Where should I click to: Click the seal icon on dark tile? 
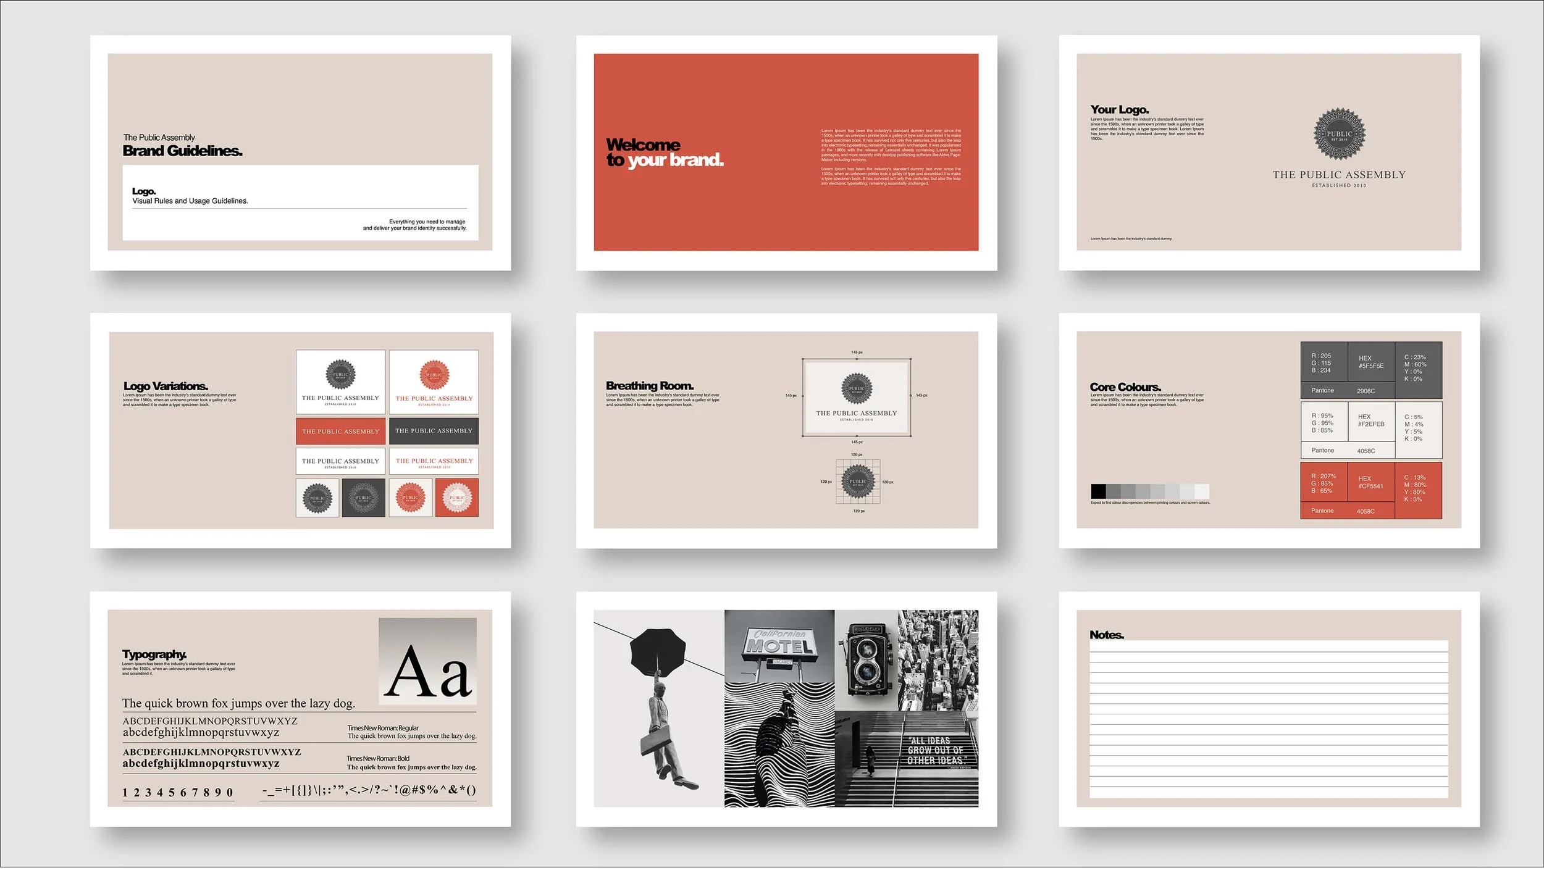363,498
